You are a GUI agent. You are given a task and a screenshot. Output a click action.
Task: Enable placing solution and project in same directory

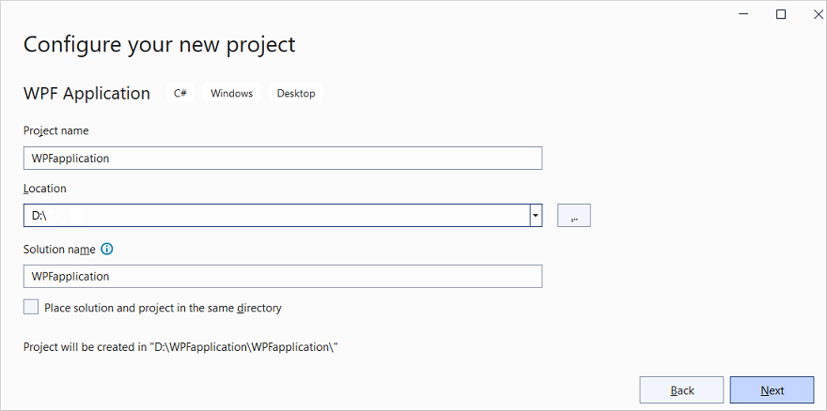point(32,307)
